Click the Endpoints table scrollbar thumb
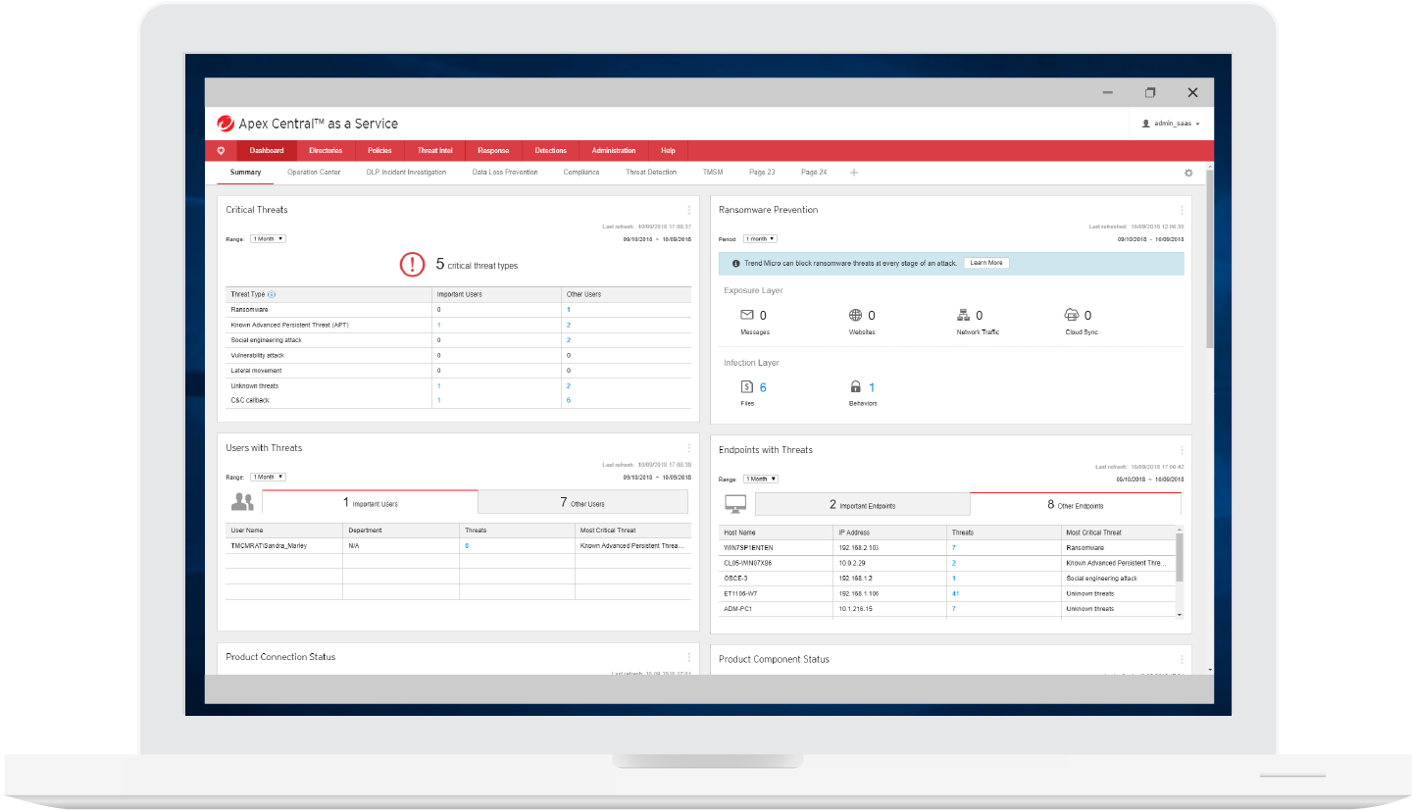This screenshot has height=810, width=1412. 1180,557
